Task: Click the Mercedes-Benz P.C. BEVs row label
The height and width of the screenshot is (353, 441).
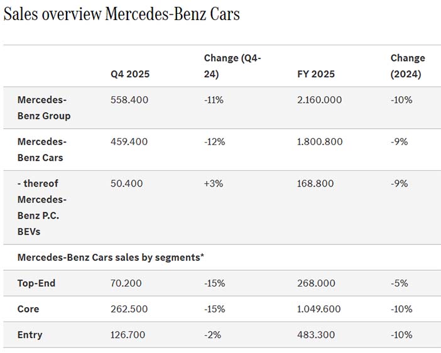Action: (x=42, y=207)
